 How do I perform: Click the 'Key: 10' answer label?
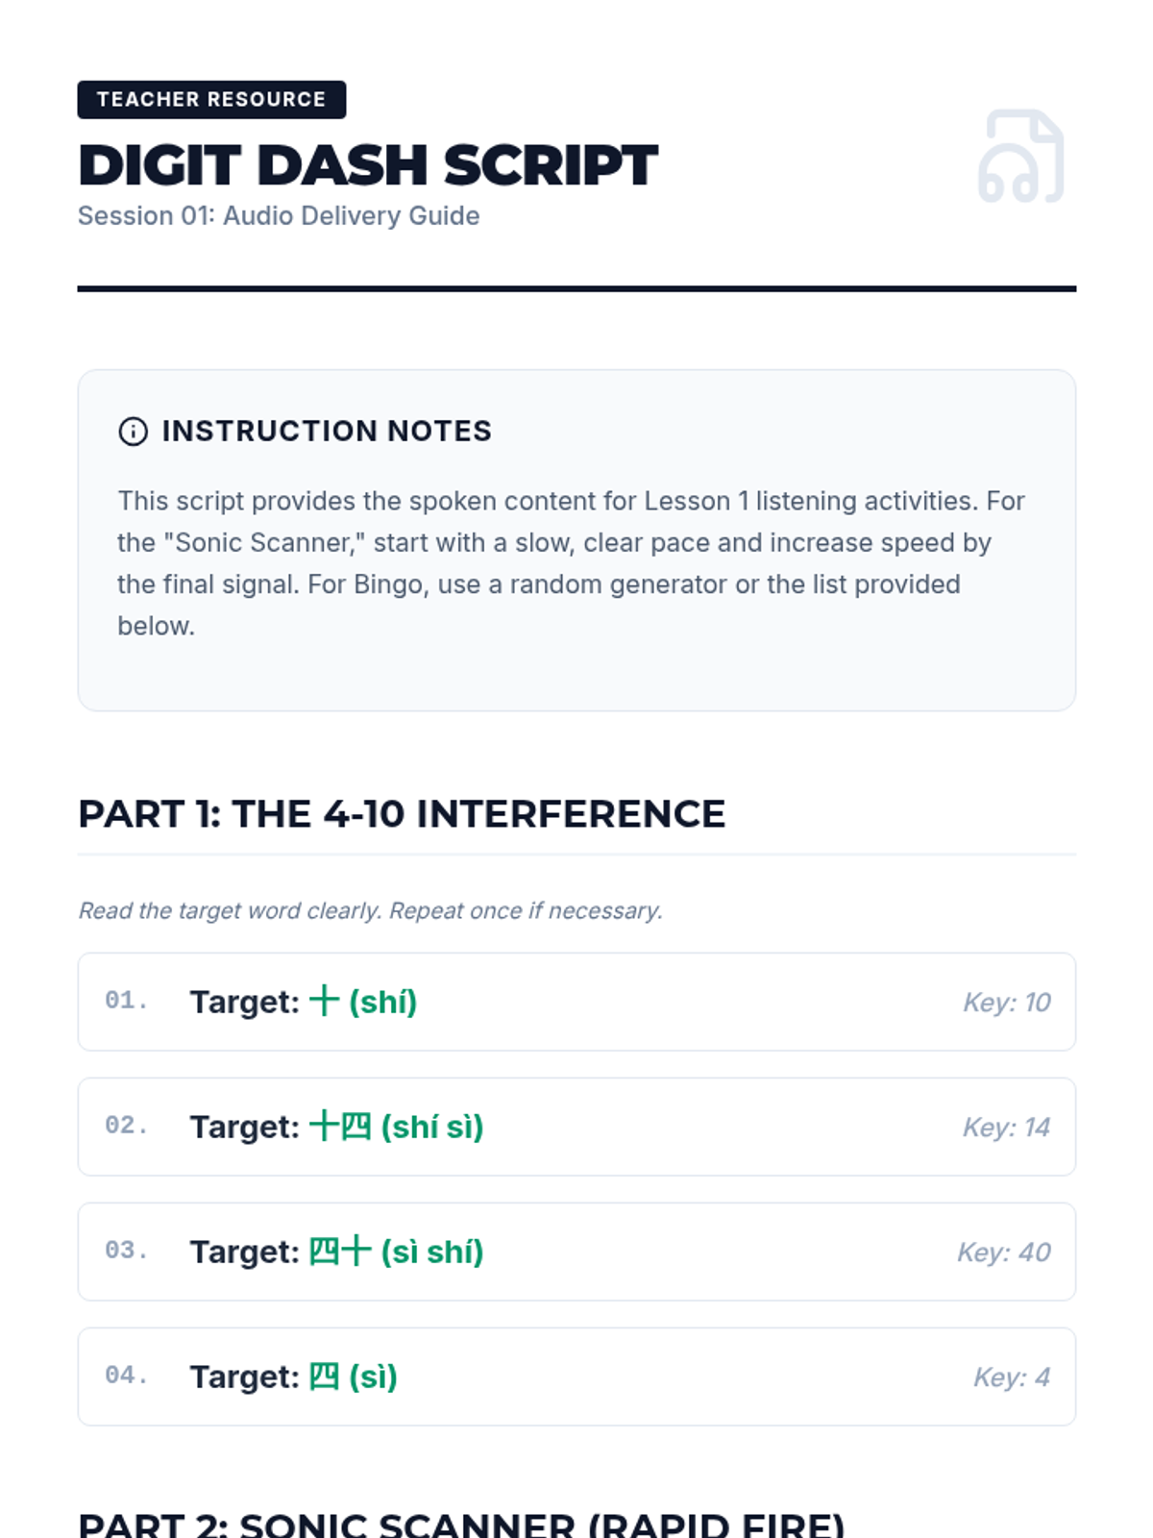pyautogui.click(x=1007, y=1002)
